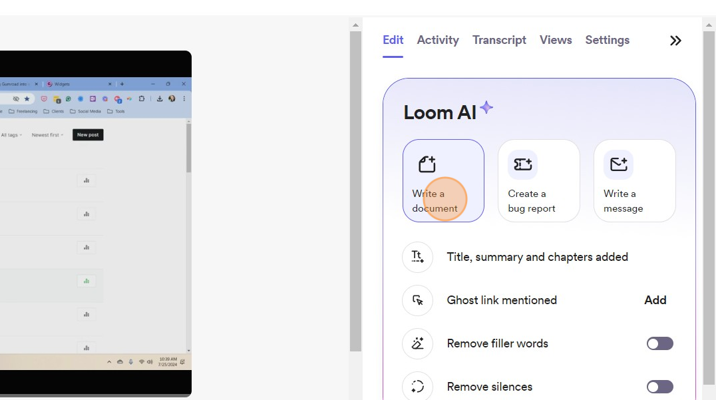
Task: Open the All tags dropdown
Action: click(x=11, y=134)
